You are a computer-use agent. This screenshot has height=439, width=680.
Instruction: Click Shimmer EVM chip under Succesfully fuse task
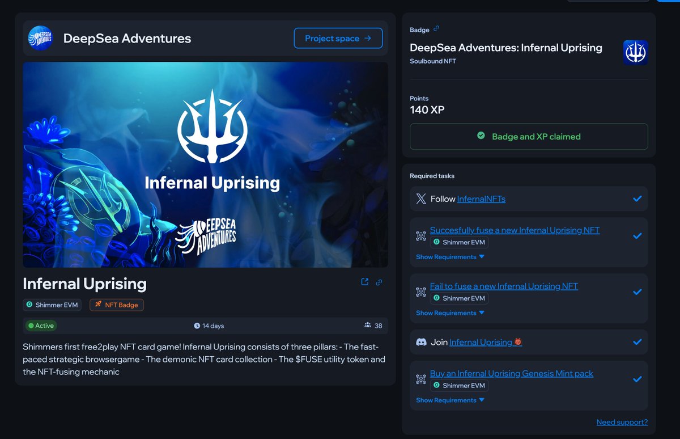click(459, 242)
